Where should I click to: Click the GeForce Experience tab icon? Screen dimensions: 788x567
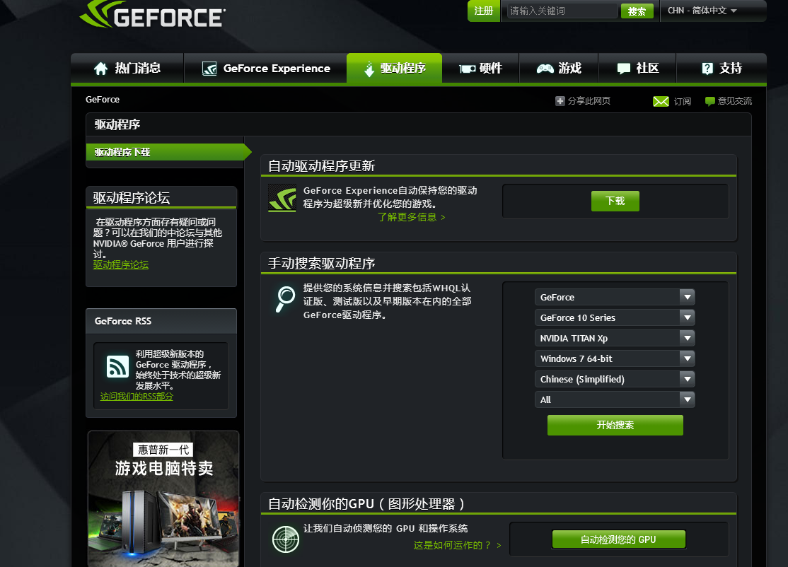coord(209,69)
